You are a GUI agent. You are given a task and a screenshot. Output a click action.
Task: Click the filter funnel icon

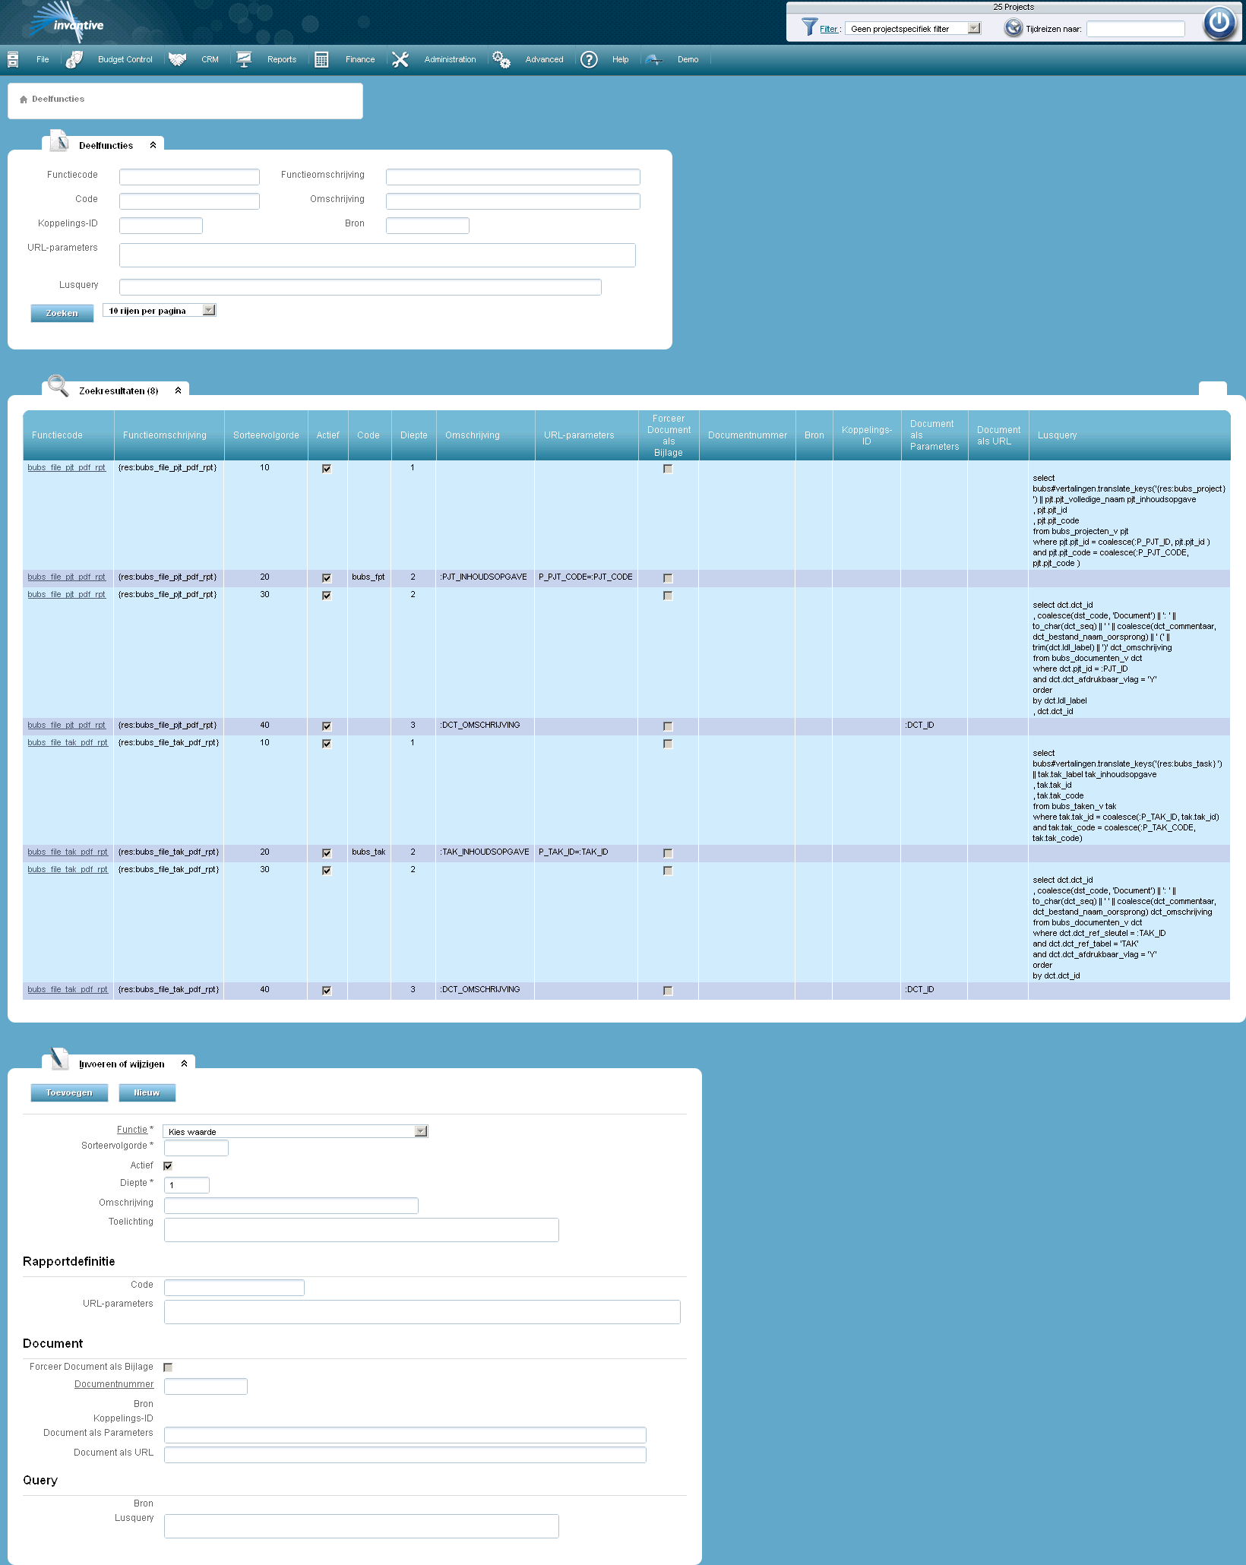coord(810,27)
